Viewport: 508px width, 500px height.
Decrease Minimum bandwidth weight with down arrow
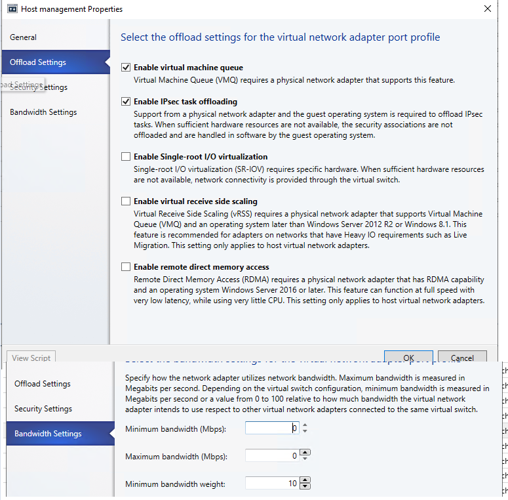(x=305, y=486)
